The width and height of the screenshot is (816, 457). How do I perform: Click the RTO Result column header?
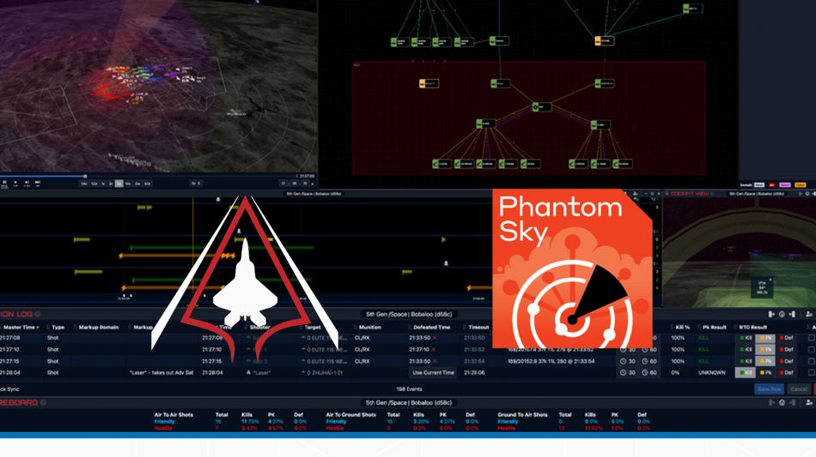pos(752,328)
